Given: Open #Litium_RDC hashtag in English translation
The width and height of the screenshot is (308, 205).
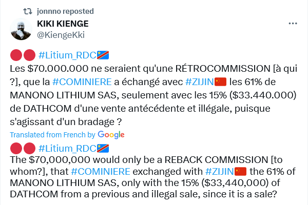Looking at the screenshot, I should click(67, 149).
